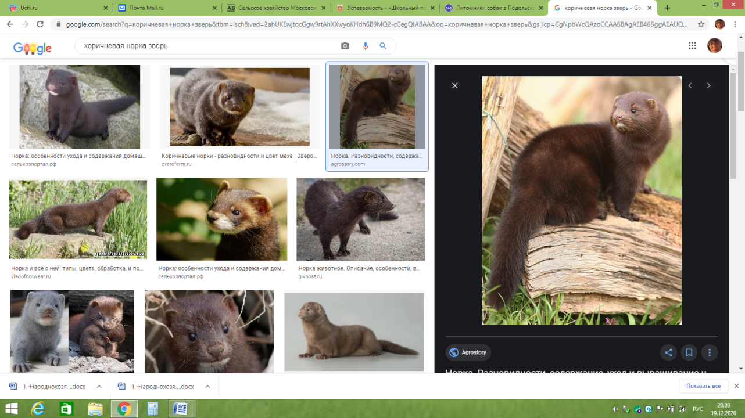Open large mink image in preview
Screen dimensions: 745x418
pos(582,200)
